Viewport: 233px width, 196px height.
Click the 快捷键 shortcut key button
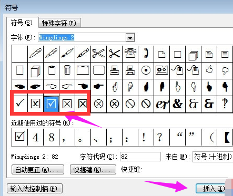click(93, 170)
